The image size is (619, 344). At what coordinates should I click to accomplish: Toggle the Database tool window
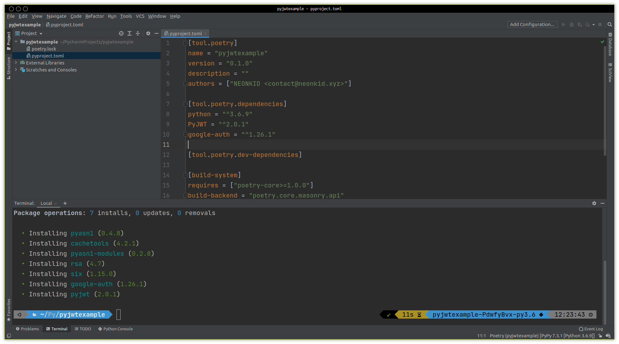click(610, 44)
